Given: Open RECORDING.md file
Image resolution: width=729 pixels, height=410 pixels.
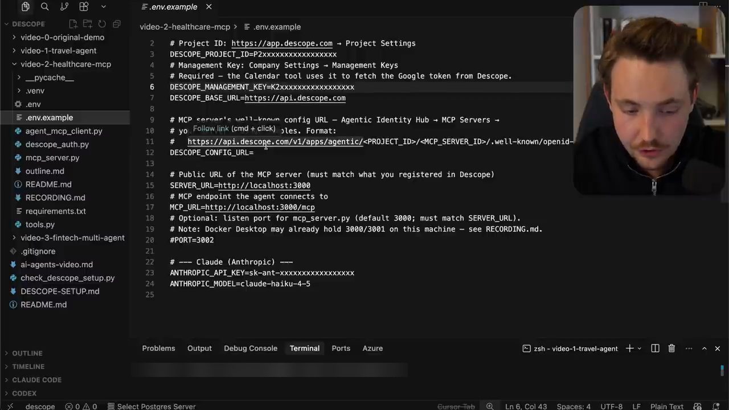Looking at the screenshot, I should coord(55,198).
